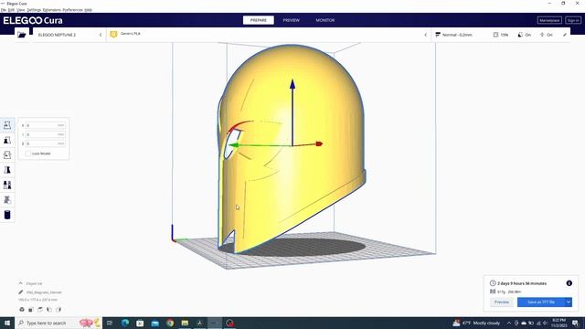The height and width of the screenshot is (329, 585).
Task: Click the green Y-axis arrow handle
Action: [x=234, y=145]
